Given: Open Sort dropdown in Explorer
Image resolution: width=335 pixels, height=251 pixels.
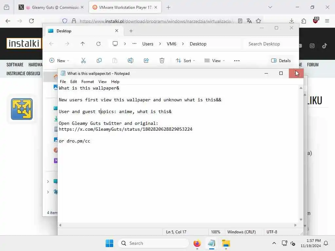Looking at the screenshot, I should coord(185,60).
